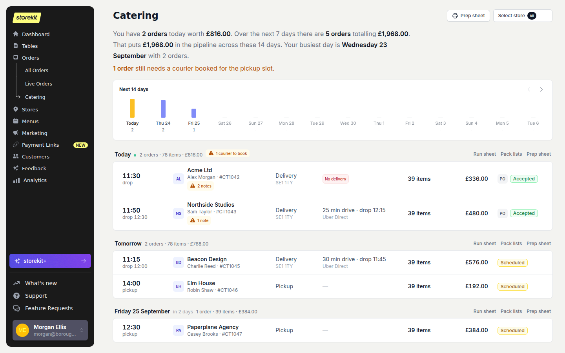Image resolution: width=565 pixels, height=353 pixels.
Task: Select the Thu 24 bar in the chart
Action: pos(163,109)
